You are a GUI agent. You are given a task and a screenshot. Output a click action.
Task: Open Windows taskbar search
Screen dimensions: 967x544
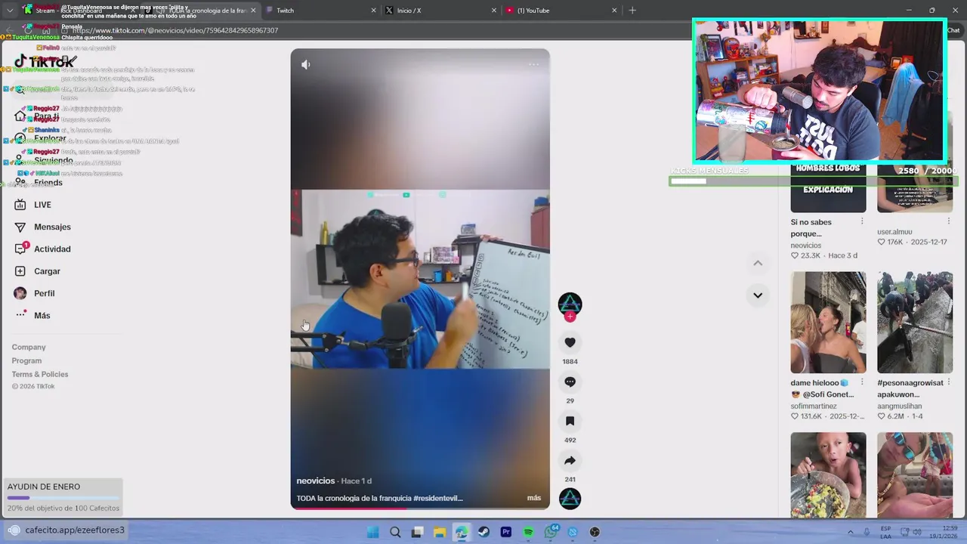(x=395, y=532)
